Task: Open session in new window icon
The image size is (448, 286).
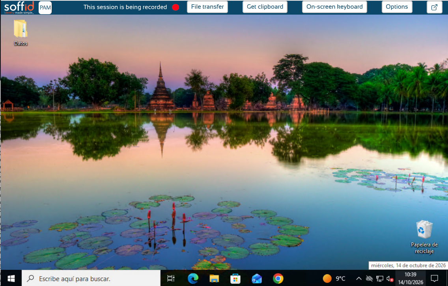Action: [x=434, y=7]
